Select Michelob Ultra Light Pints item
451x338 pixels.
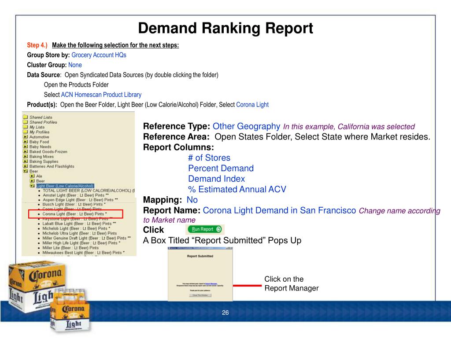click(79, 233)
